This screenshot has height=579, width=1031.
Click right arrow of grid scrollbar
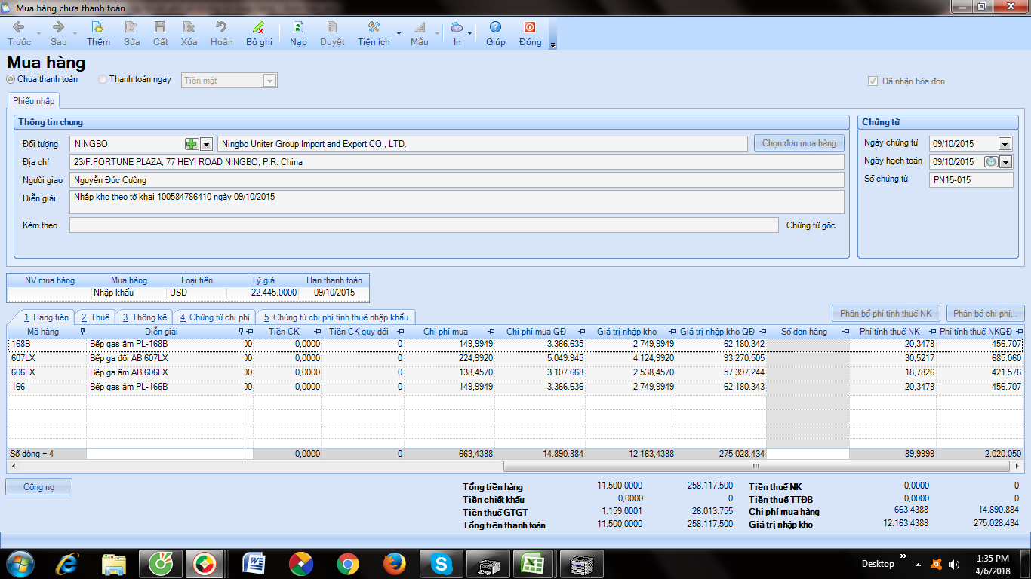(x=1018, y=467)
